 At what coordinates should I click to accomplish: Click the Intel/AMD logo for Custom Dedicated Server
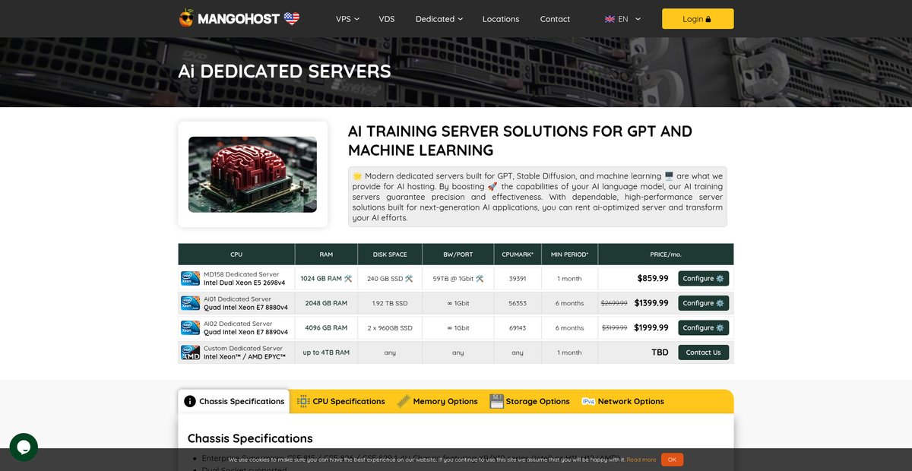tap(190, 352)
